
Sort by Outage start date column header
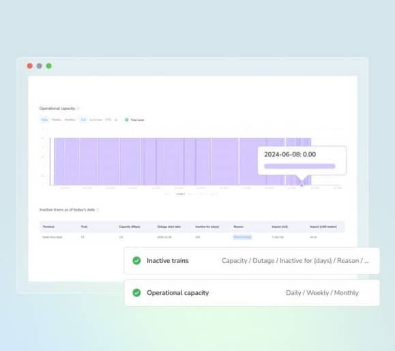[169, 227]
